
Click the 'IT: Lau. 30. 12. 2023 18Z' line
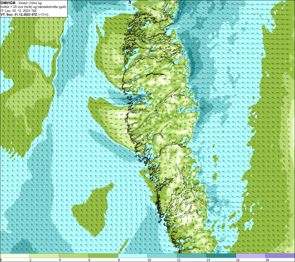click(18, 11)
